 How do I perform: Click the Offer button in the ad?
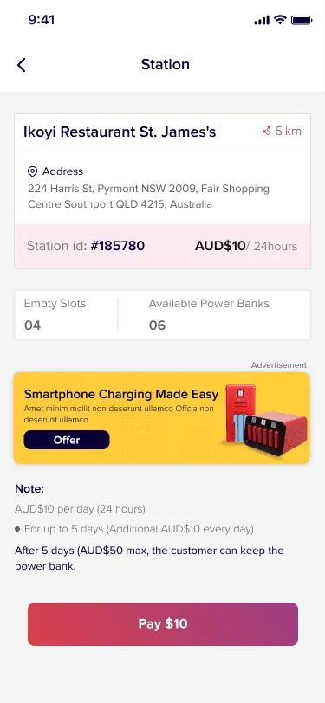click(67, 440)
